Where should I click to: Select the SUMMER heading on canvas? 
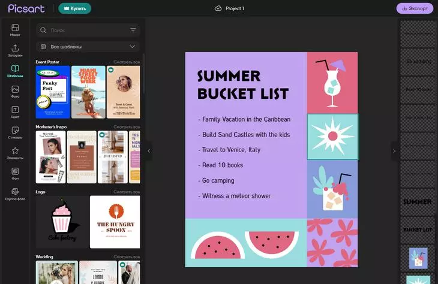(229, 76)
